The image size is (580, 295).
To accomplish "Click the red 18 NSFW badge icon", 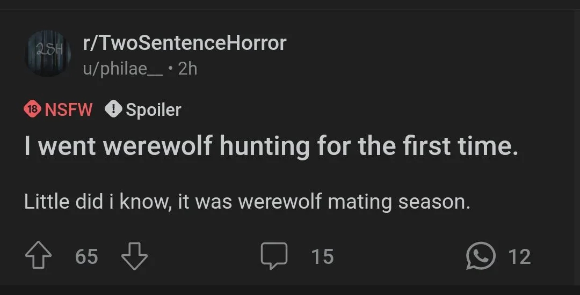I will pyautogui.click(x=32, y=109).
